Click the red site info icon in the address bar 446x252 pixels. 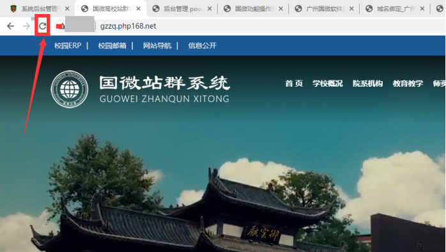coord(60,26)
